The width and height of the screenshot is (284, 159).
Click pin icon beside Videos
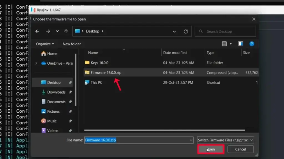tap(70, 131)
